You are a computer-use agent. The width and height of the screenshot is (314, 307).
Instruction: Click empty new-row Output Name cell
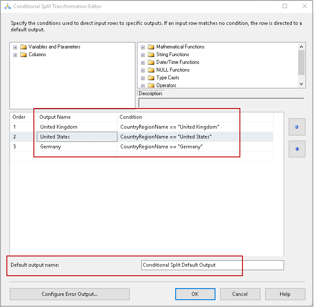coord(77,157)
